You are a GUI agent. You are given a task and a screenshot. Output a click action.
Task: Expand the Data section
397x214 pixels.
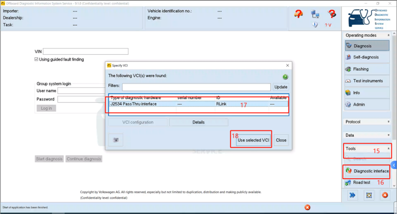tap(388, 135)
